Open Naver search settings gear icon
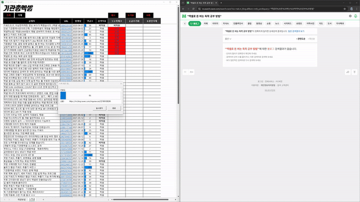 (350, 16)
